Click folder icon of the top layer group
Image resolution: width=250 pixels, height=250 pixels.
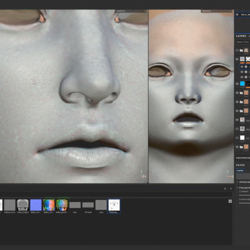point(241,50)
